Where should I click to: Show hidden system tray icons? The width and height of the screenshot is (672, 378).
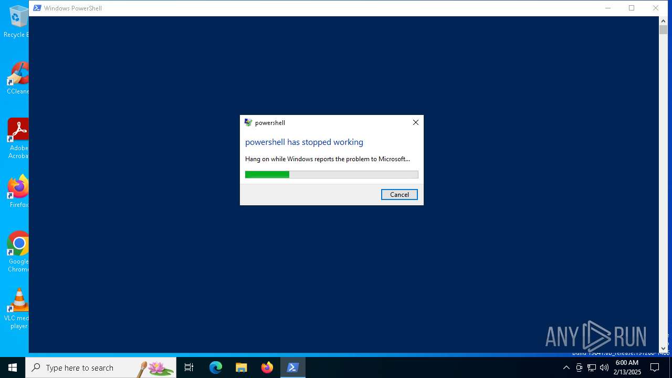pos(566,367)
